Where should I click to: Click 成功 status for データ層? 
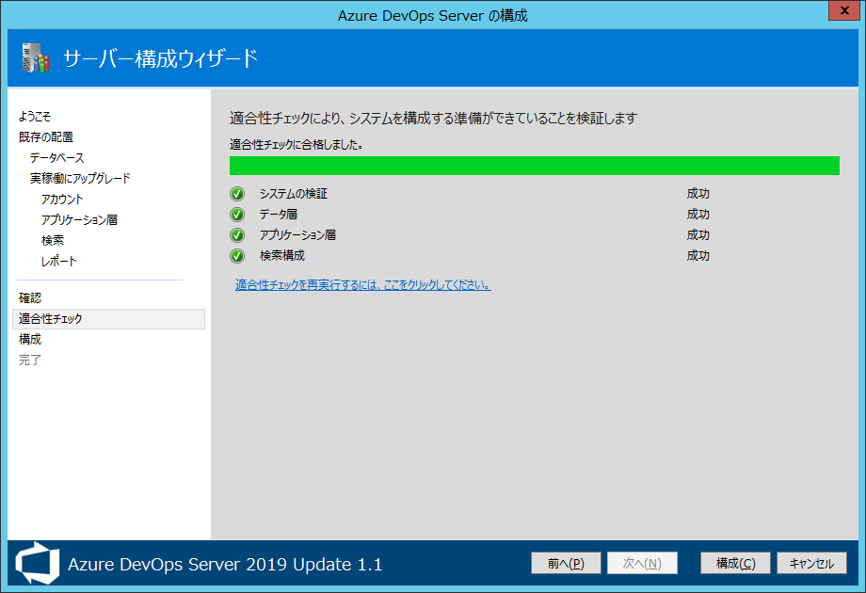(x=698, y=215)
